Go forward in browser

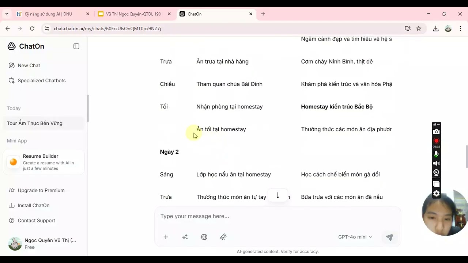(20, 28)
